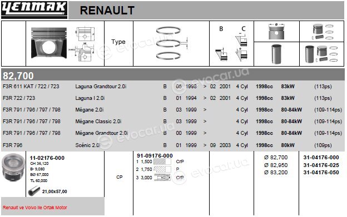The width and height of the screenshot is (347, 217).
Task: Click the liner and piston kit icon
Action: 321,54
